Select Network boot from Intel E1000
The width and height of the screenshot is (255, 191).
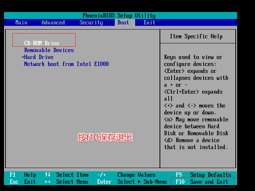pos(66,64)
